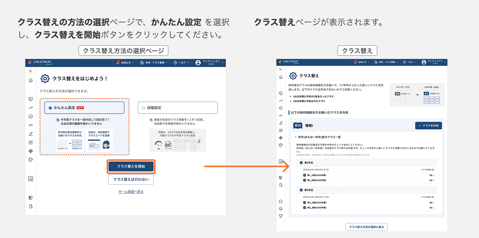The image size is (479, 238).
Task: Follow the ホーム画面へ戻る link
Action: [131, 192]
